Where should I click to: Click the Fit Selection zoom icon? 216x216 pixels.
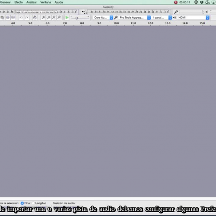[x=54, y=18]
